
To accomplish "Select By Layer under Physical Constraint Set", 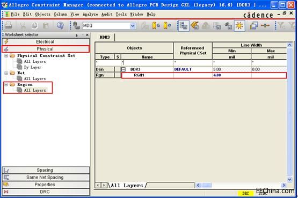I will point(33,67).
